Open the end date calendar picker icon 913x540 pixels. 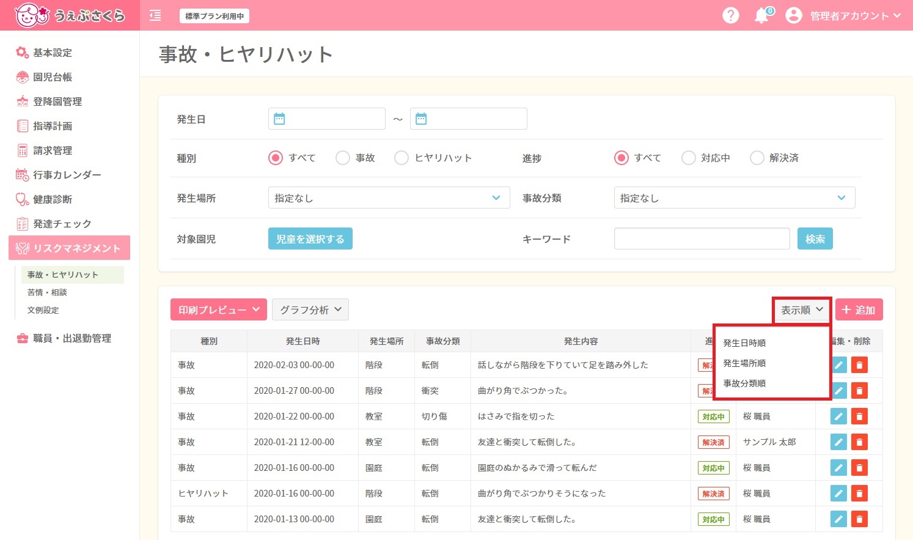tap(421, 119)
